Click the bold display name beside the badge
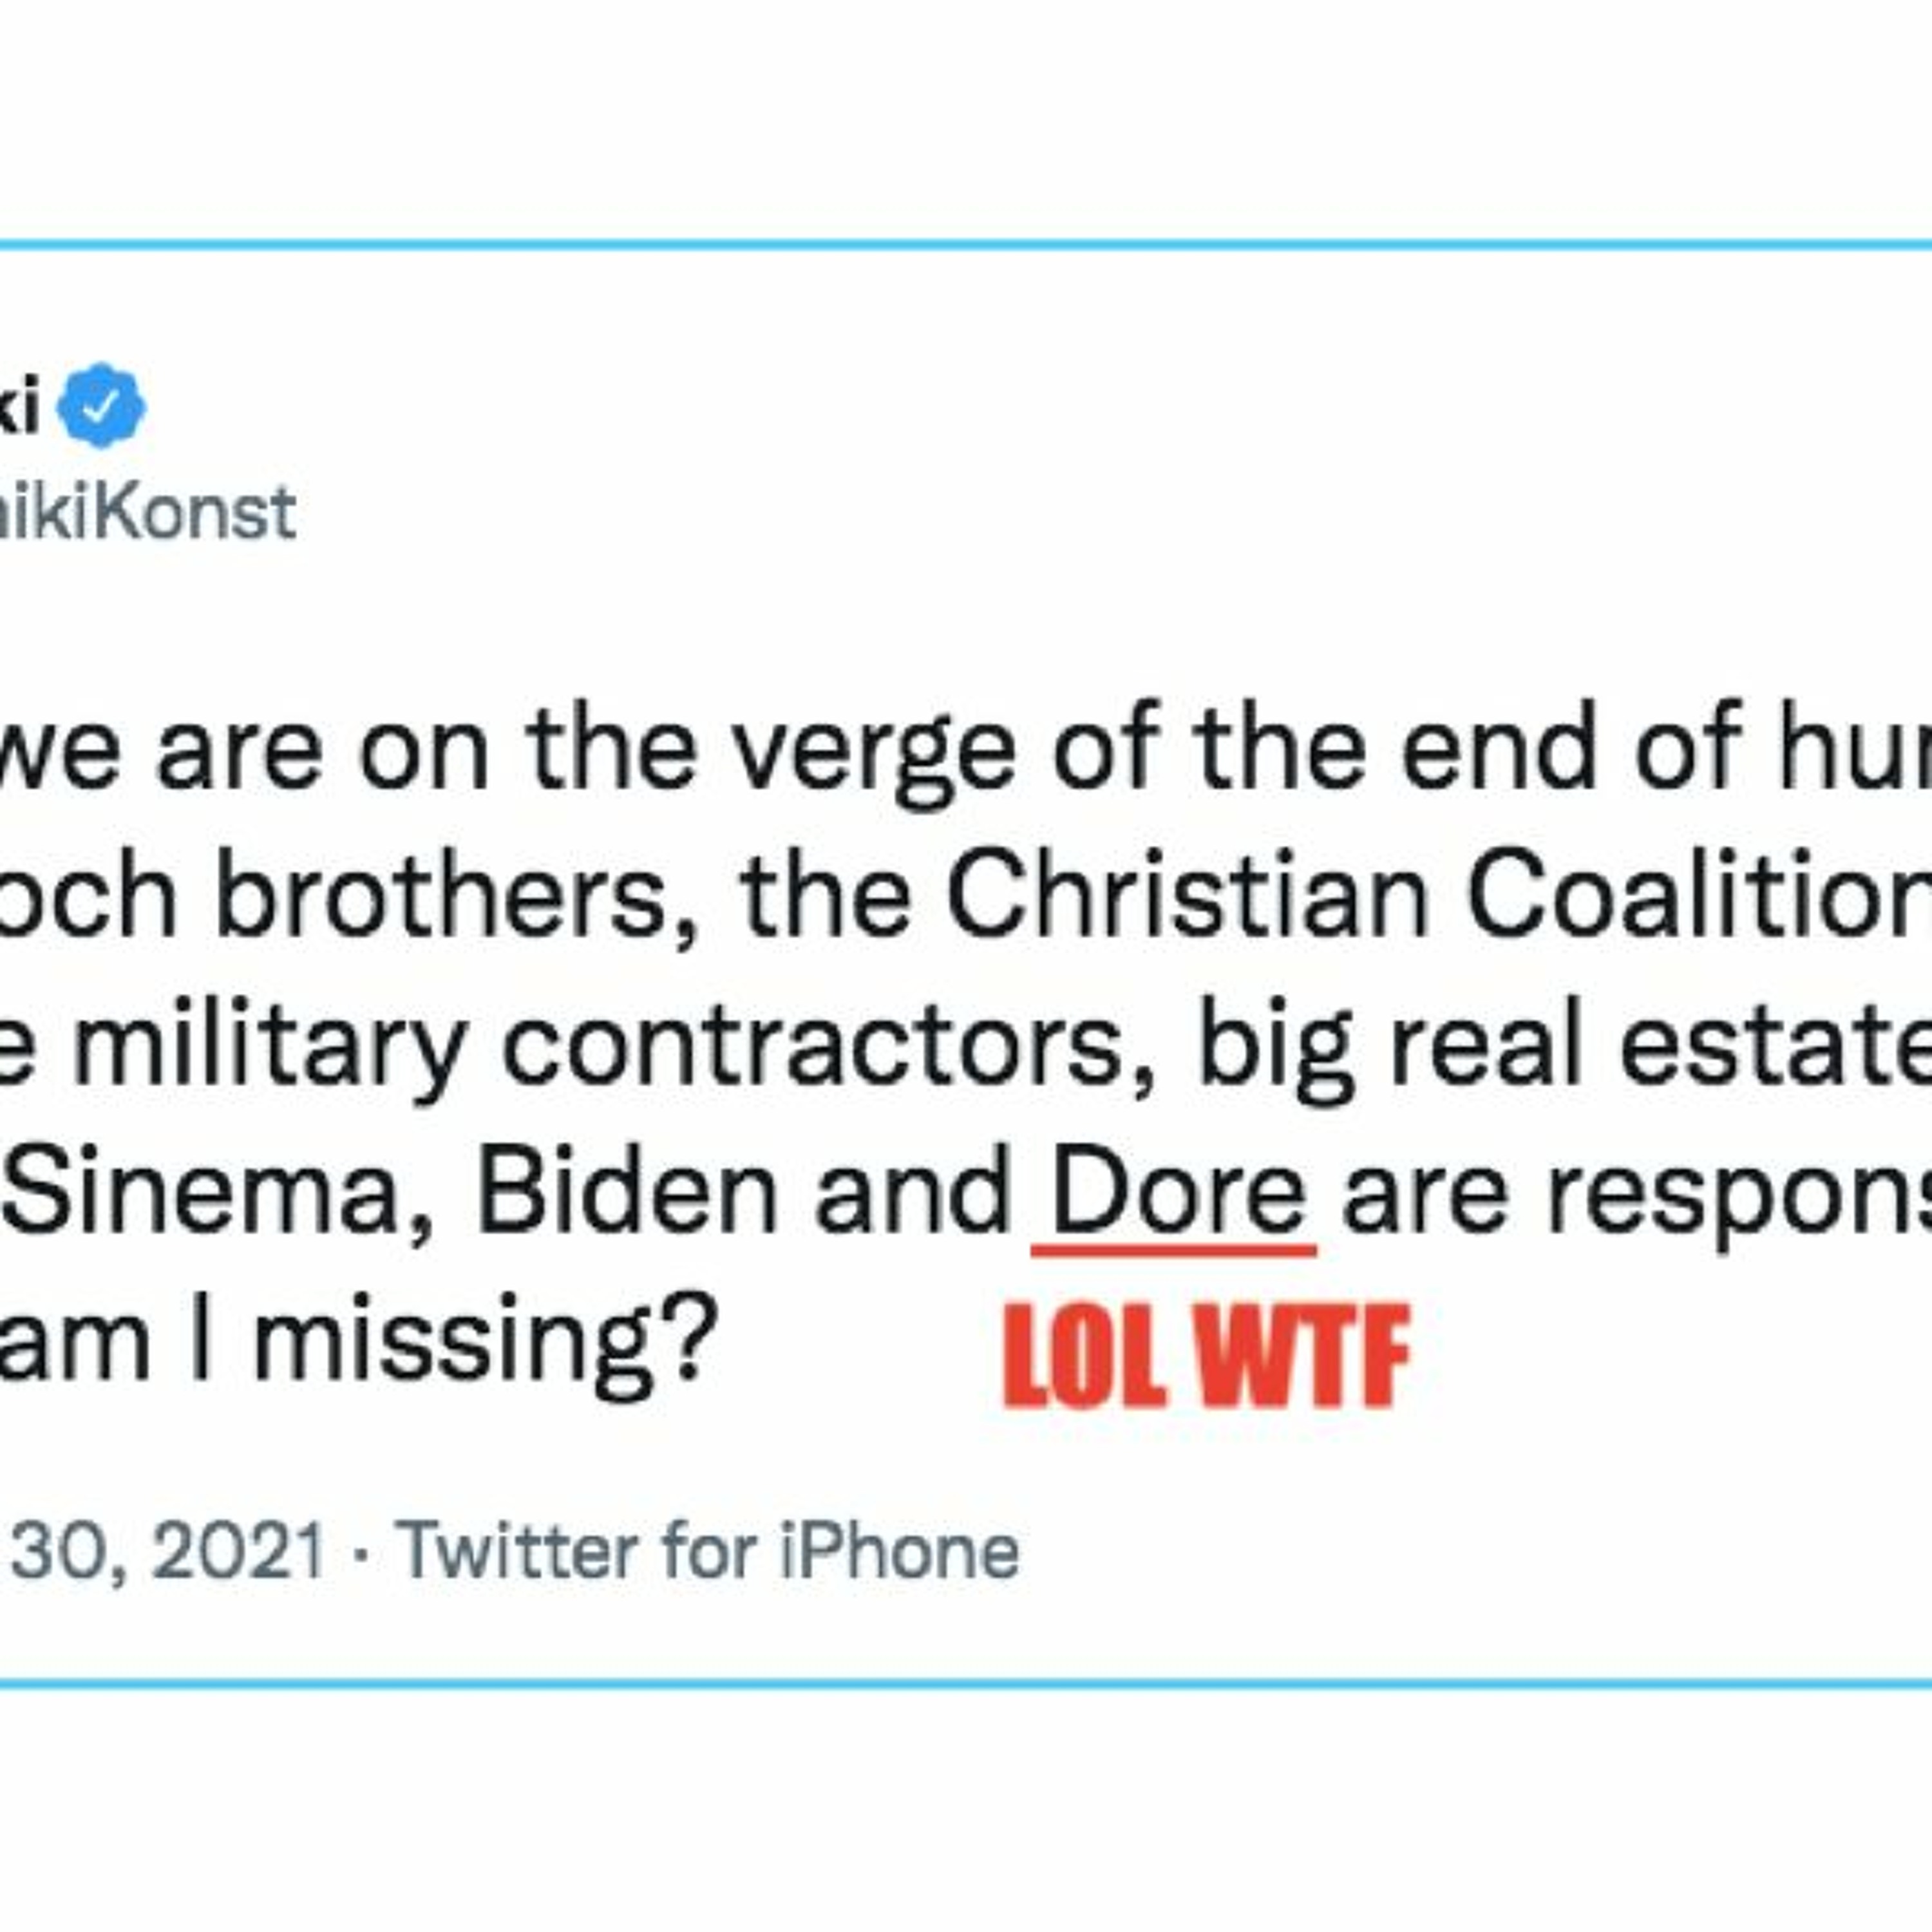 (x=19, y=407)
